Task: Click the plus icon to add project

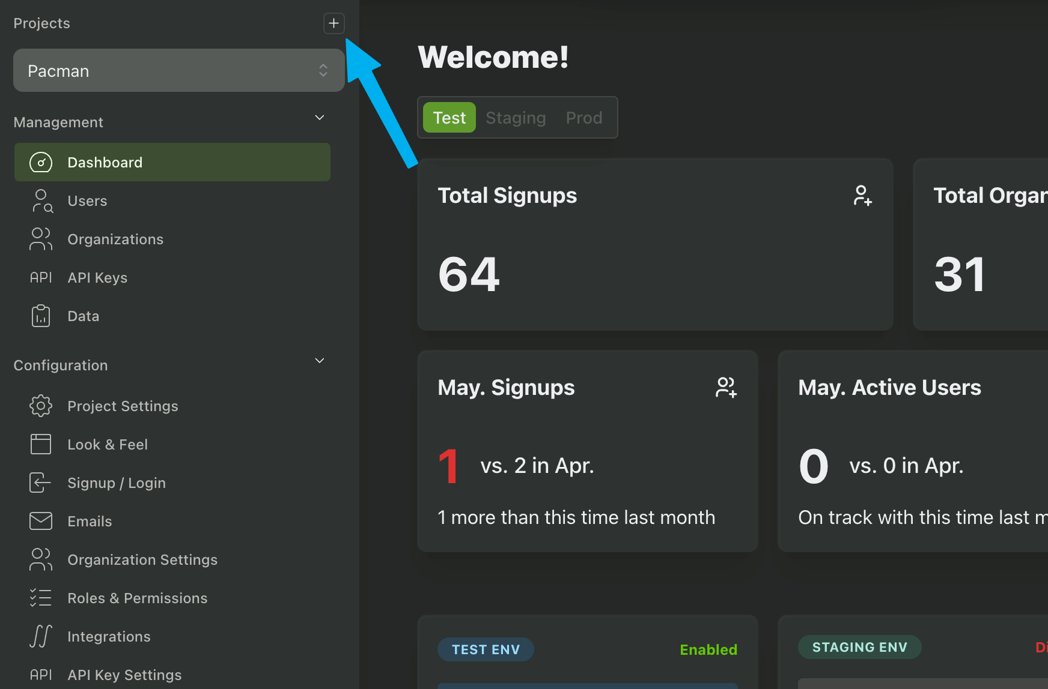Action: [334, 23]
